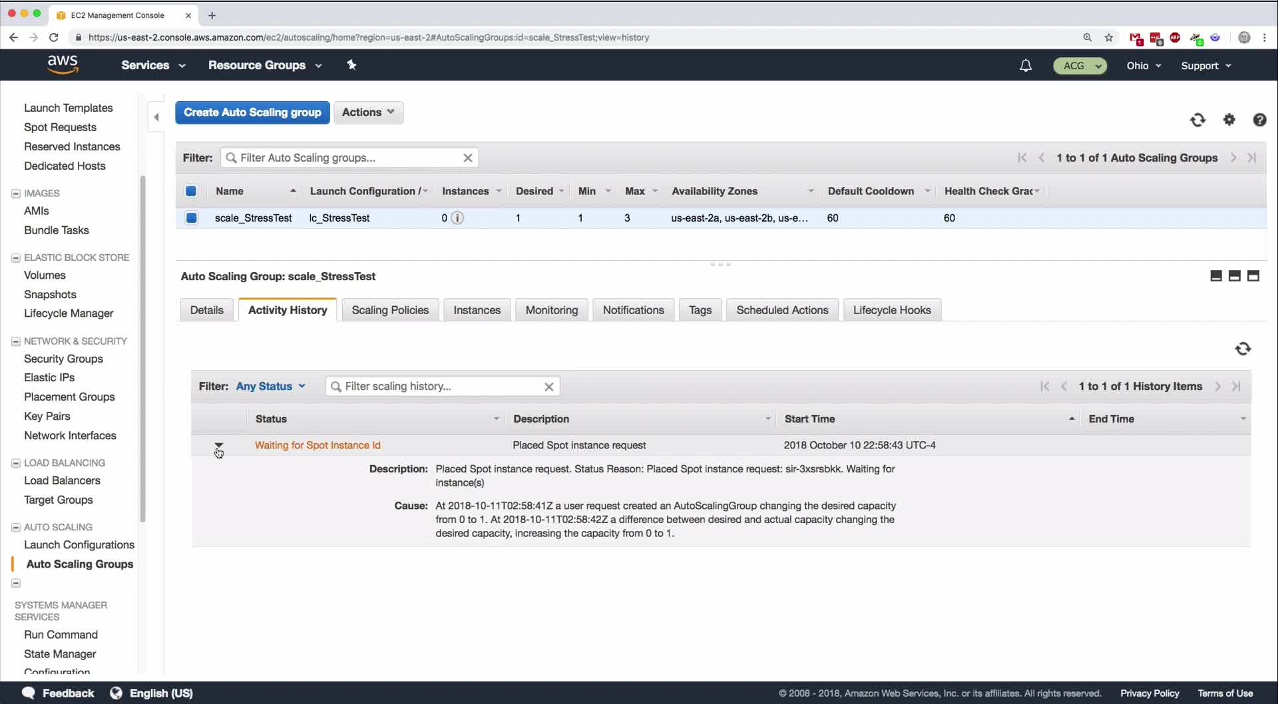1278x704 pixels.
Task: Switch to the Lifecycle Hooks tab
Action: pos(892,310)
